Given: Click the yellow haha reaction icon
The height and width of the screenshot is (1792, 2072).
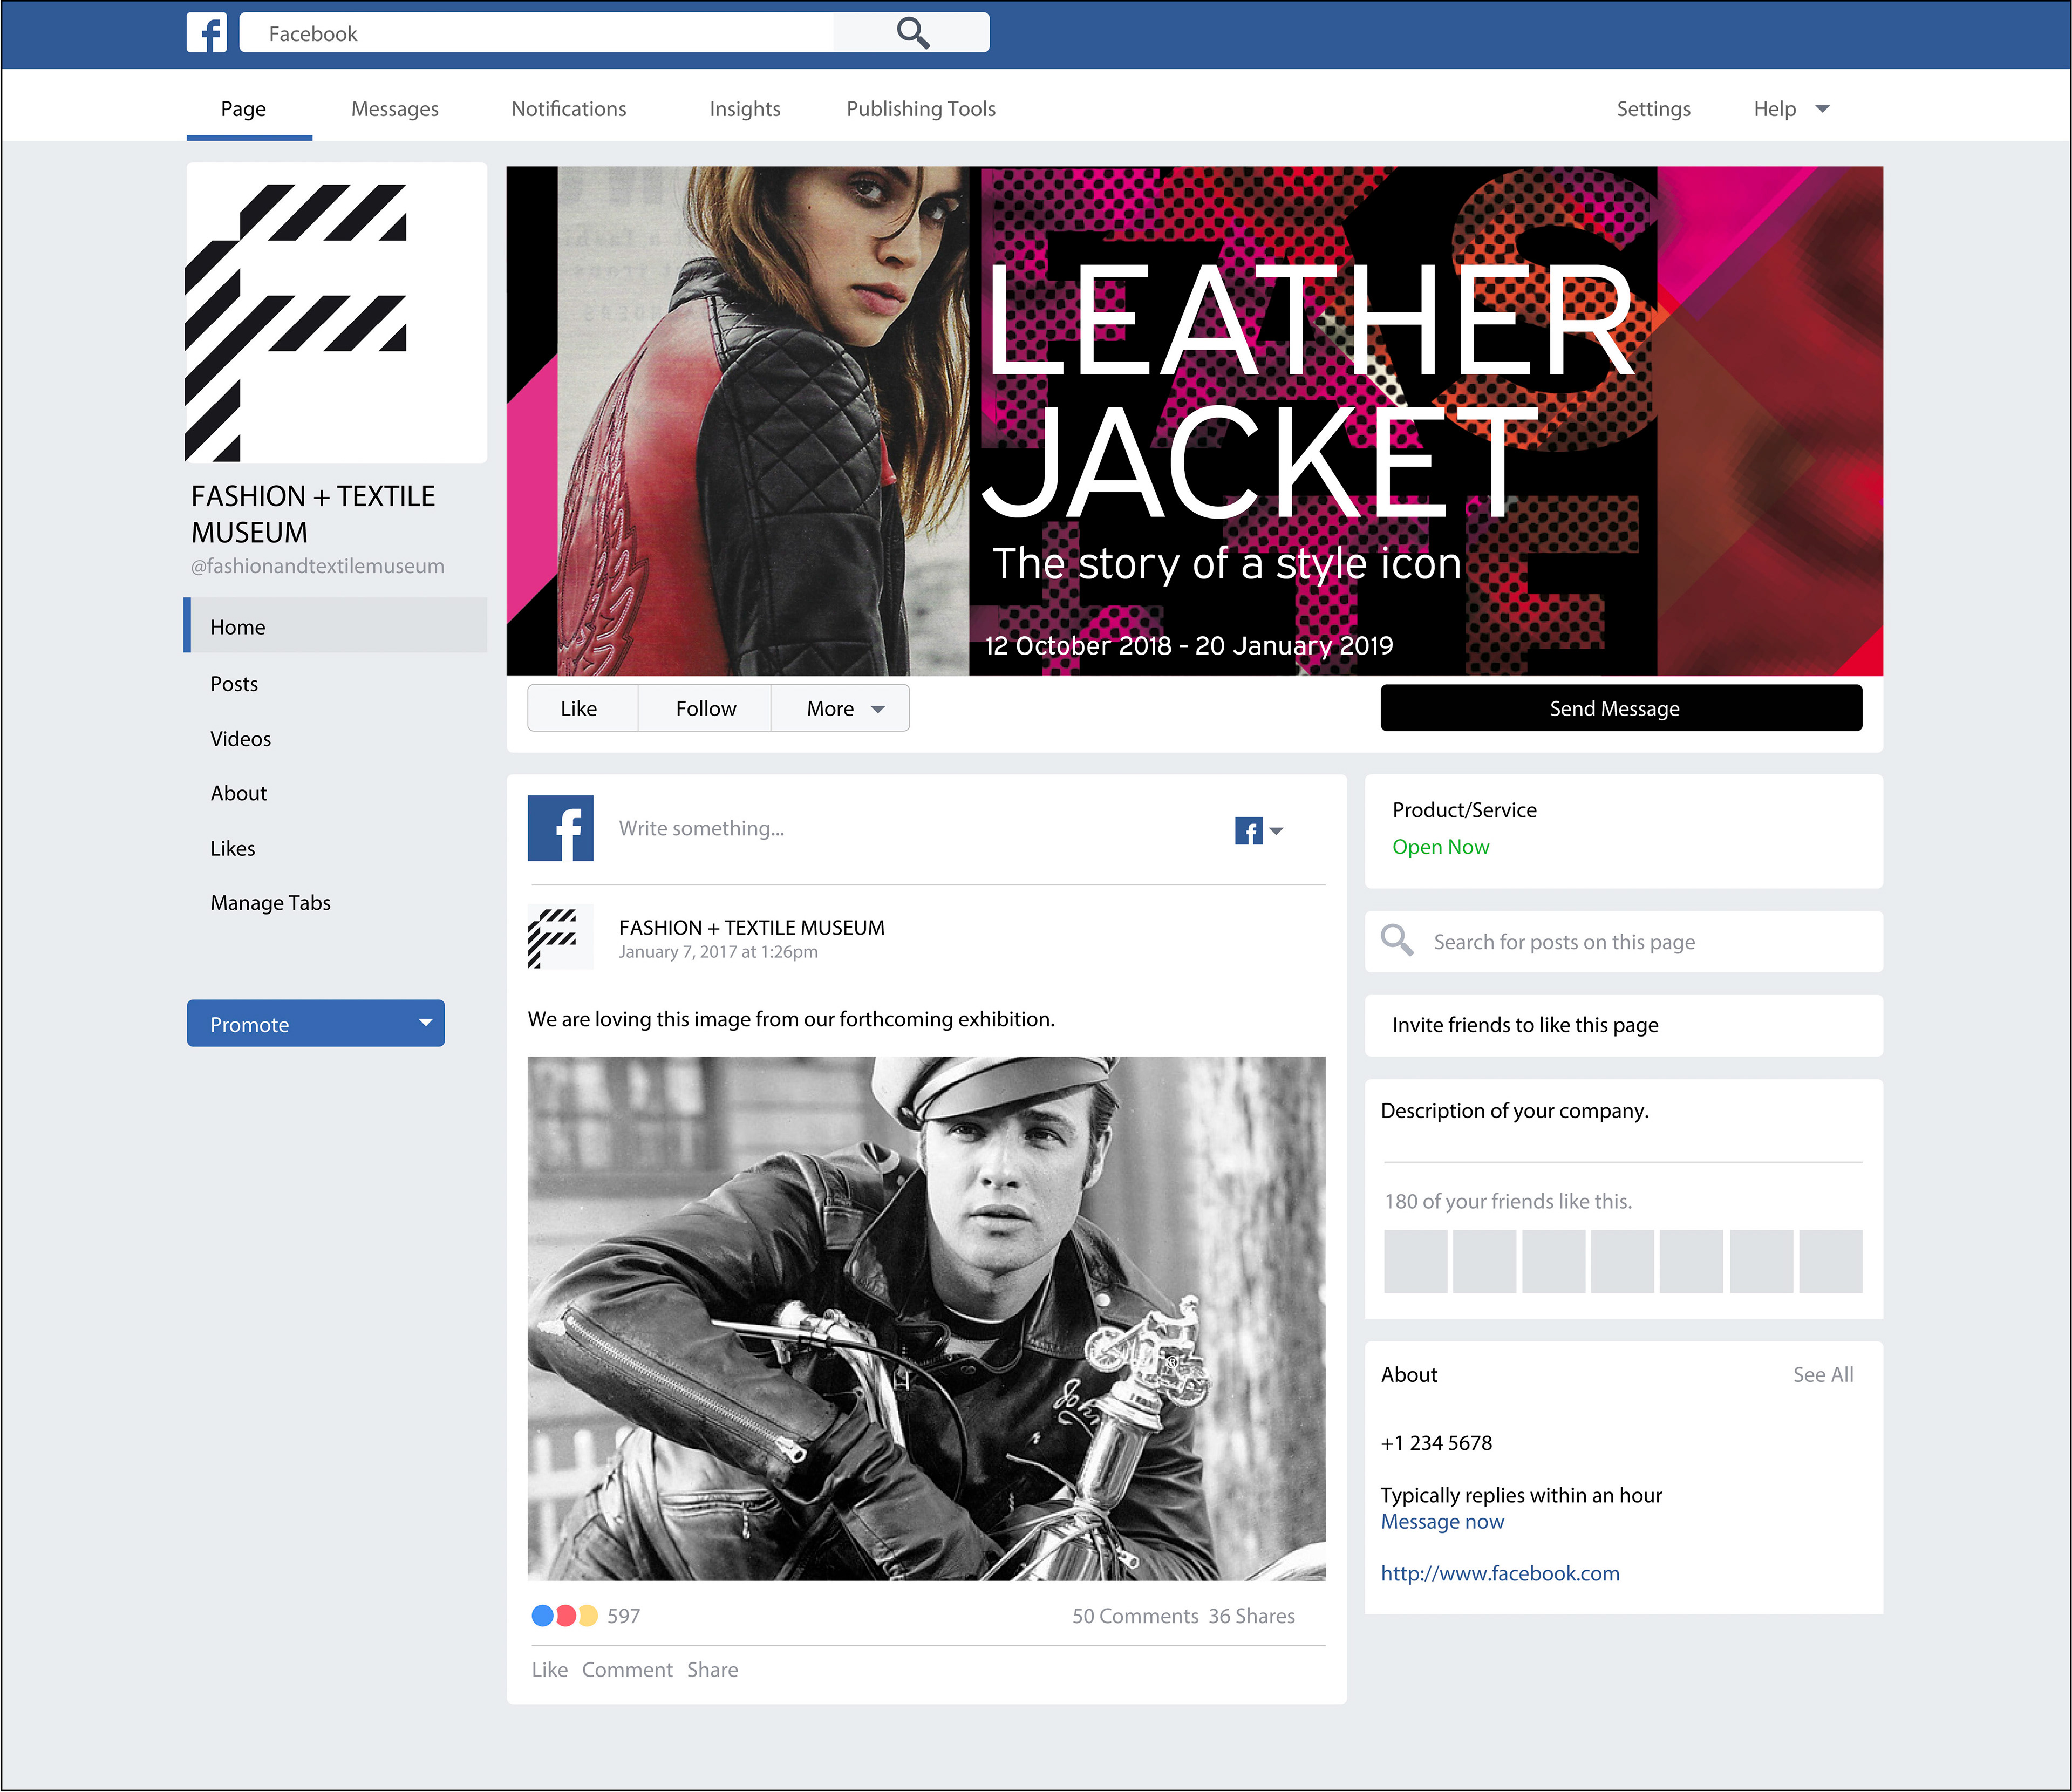Looking at the screenshot, I should click(588, 1615).
